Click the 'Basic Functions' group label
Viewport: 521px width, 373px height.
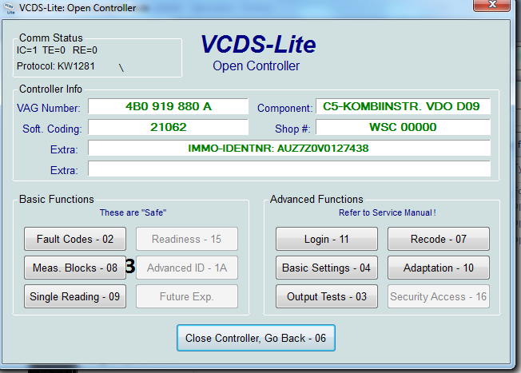pos(57,199)
